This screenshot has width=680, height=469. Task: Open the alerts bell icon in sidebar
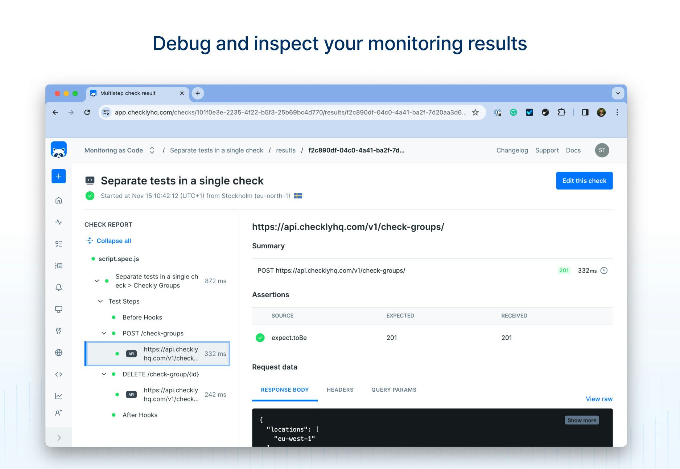[x=58, y=287]
